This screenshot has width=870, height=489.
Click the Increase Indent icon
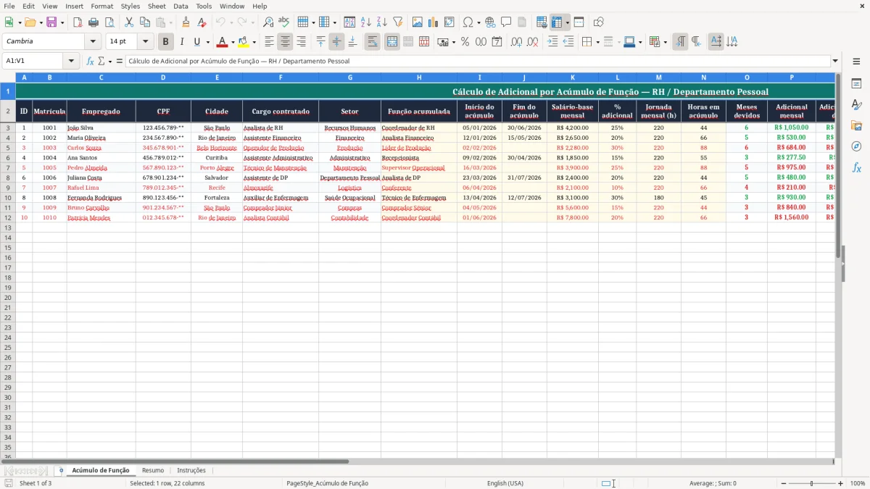(552, 42)
